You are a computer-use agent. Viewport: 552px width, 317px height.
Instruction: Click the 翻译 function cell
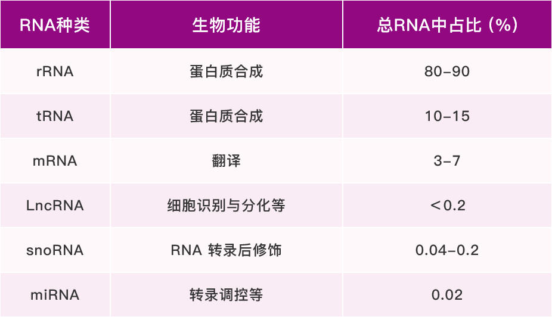coord(226,161)
